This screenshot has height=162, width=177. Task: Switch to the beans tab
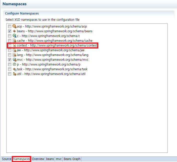50,159
